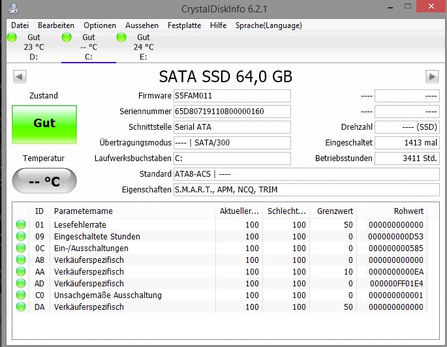The image size is (447, 347).
Task: Select drive D: tab showing 23 °C
Action: pos(34,47)
